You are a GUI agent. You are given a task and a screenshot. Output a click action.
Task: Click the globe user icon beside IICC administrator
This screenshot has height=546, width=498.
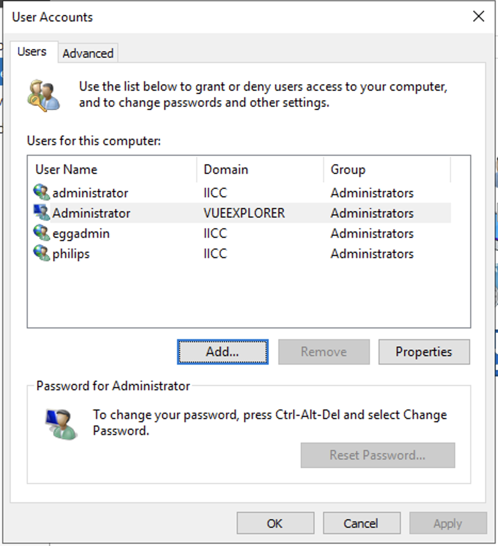click(42, 192)
